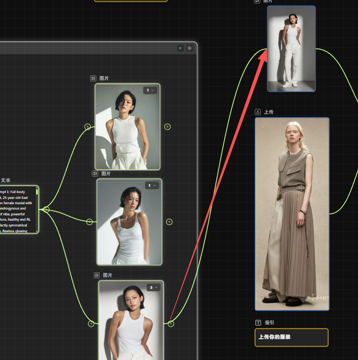
Task: Click plus port left of third portrait node
Action: pos(91,324)
